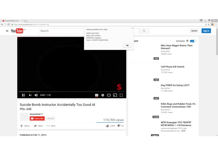Click the search magnifier button
Image resolution: width=218 pixels, height=155 pixels.
point(144,31)
